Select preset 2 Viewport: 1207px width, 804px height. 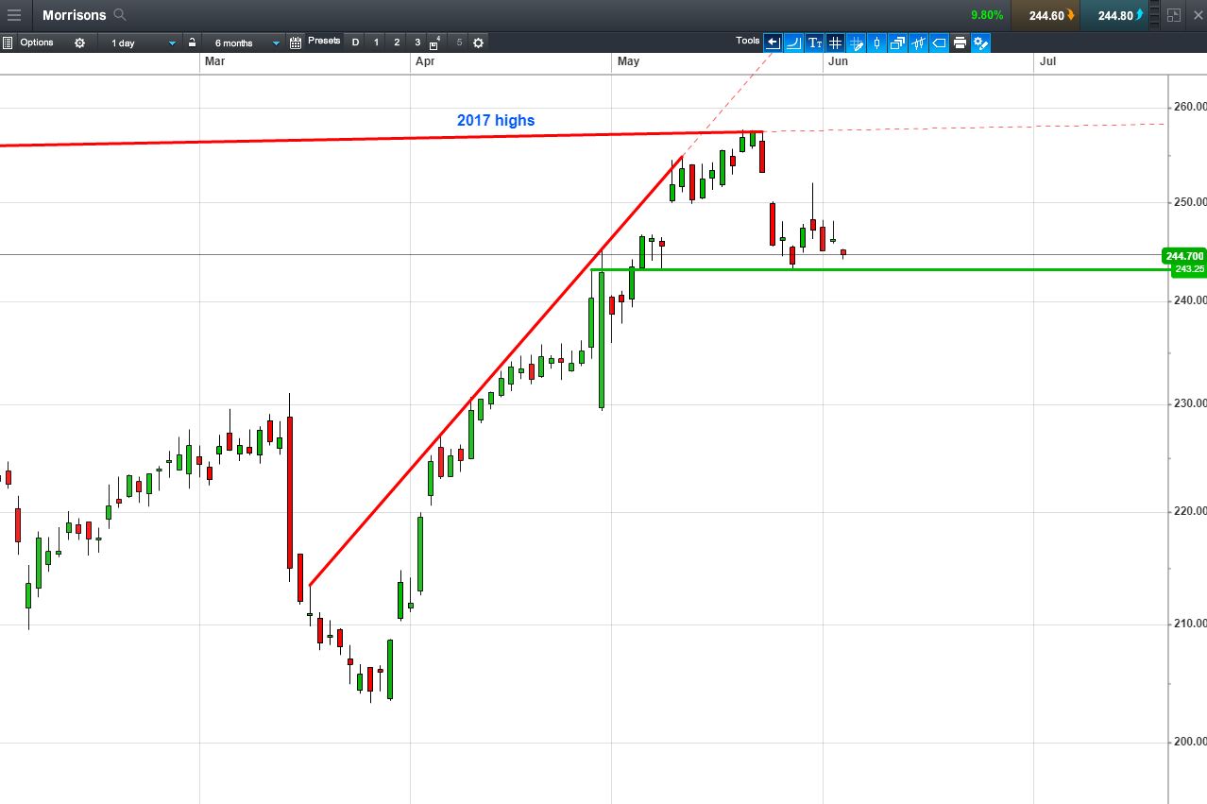[x=397, y=43]
